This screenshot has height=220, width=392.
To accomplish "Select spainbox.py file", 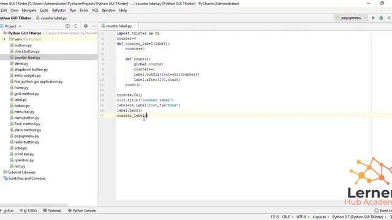I will [x=24, y=160].
